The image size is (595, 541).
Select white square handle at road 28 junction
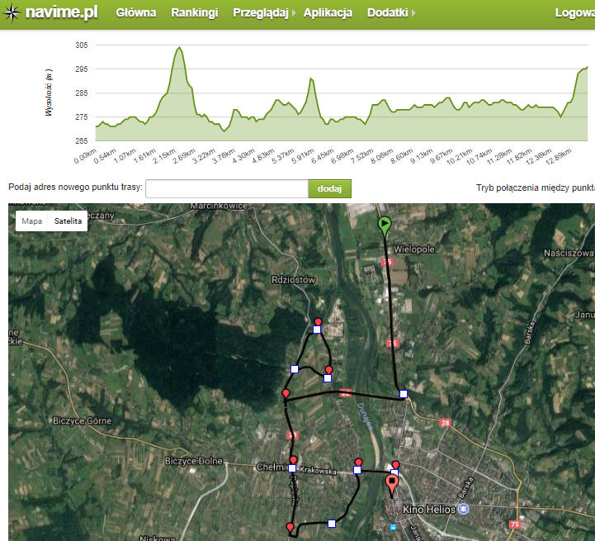tap(403, 394)
